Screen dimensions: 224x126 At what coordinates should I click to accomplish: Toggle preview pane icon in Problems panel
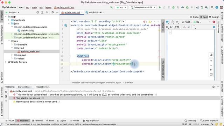(6, 97)
